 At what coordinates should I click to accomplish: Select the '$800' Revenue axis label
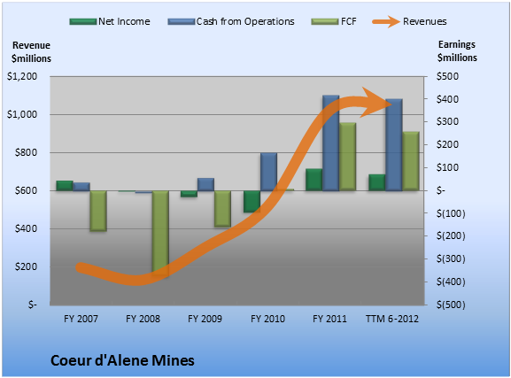click(26, 152)
